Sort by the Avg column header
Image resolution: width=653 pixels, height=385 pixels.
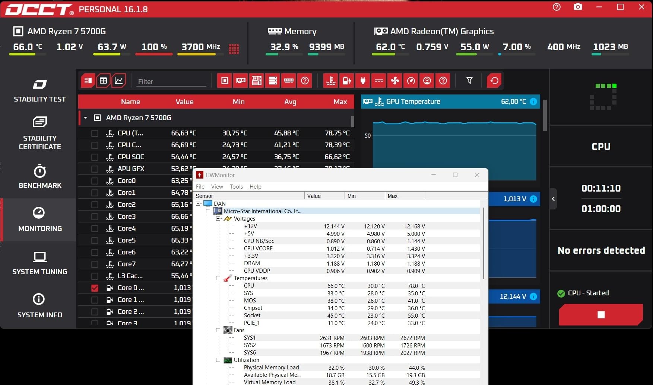pos(290,102)
